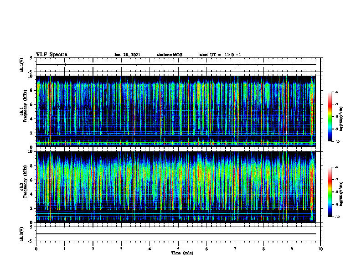
Task: Select the "start UT = 11:0 :1" text
Action: (x=220, y=55)
